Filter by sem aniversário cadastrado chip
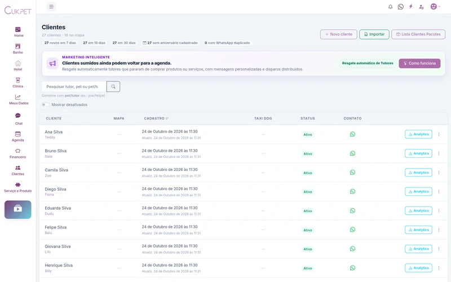Screen dimensions: 451x282 170,43
